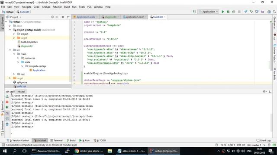Click Git: master branch in status bar
Image resolution: width=277 pixels, height=155 pixels.
click(x=254, y=145)
